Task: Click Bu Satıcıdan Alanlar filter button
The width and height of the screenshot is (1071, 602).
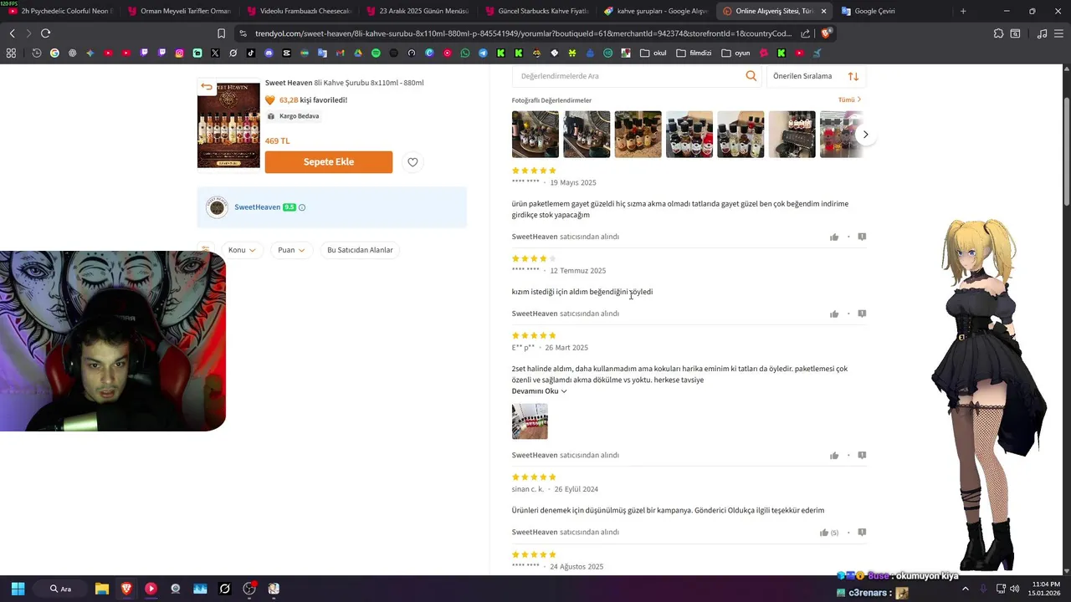Action: pyautogui.click(x=360, y=250)
